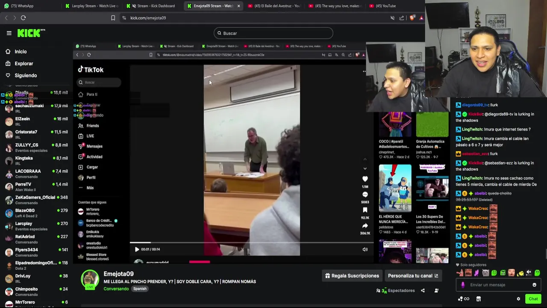This screenshot has height=308, width=547.
Task: Select the bee emote in chat
Action: [520, 273]
